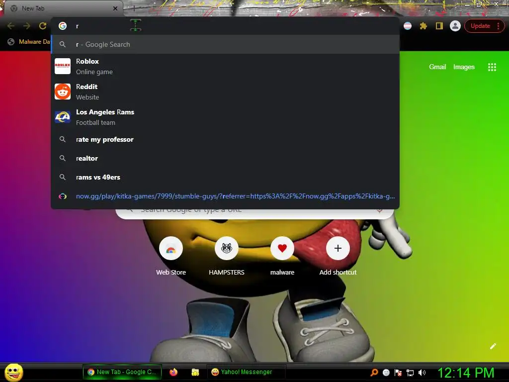The height and width of the screenshot is (382, 509).
Task: Open the Chrome three-dot menu
Action: [498, 26]
